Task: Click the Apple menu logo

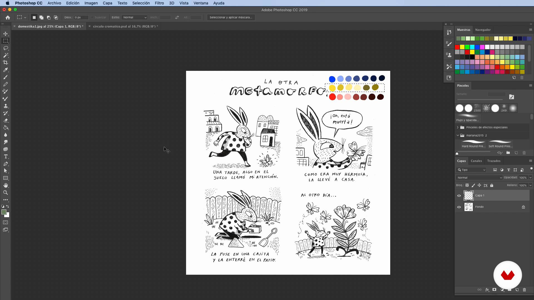Action: [8, 3]
